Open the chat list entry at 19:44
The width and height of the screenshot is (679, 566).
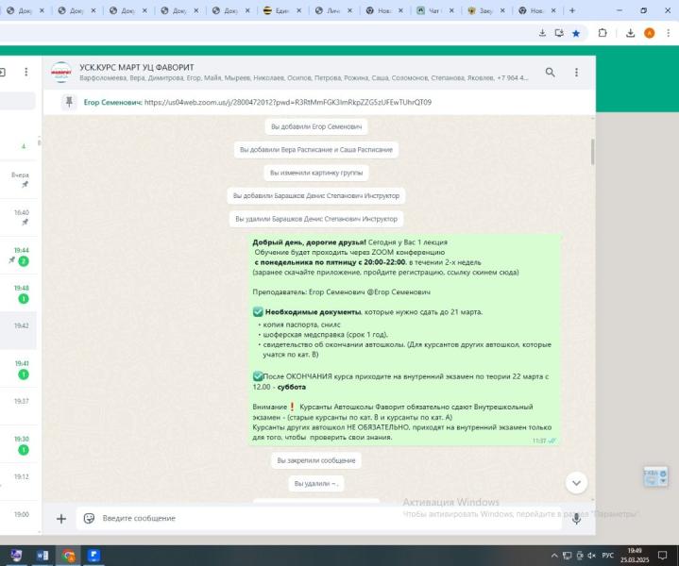click(x=18, y=256)
